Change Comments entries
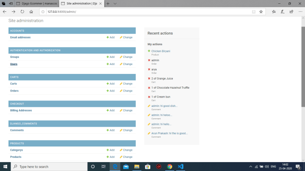This screenshot has width=305, height=171. [x=126, y=130]
